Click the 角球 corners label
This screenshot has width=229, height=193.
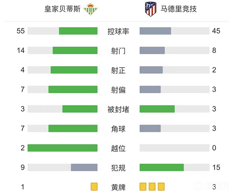pyautogui.click(x=118, y=128)
